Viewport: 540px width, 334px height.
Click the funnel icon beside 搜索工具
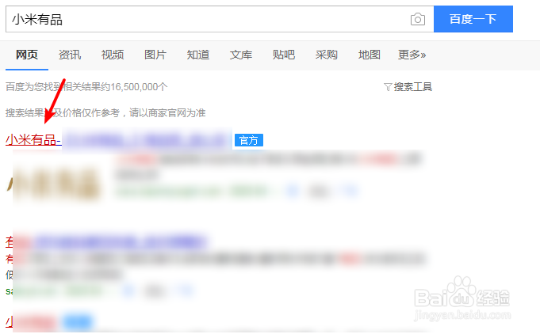[388, 87]
